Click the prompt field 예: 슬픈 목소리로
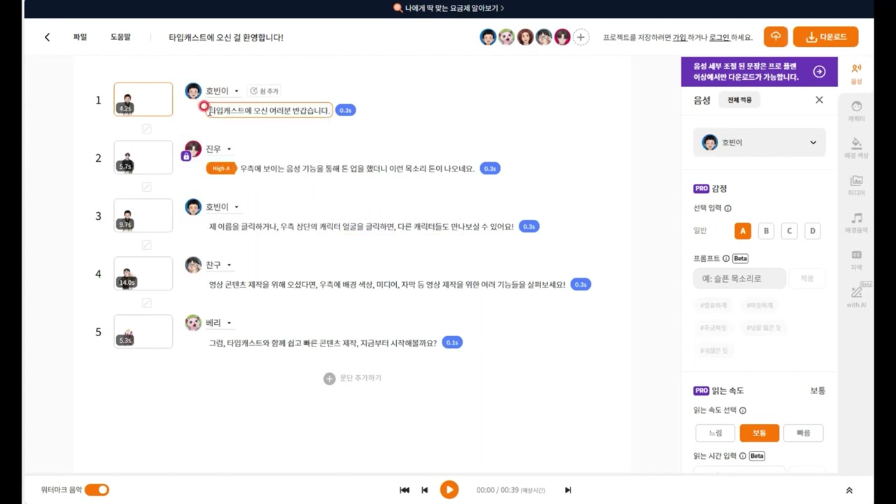 point(739,279)
